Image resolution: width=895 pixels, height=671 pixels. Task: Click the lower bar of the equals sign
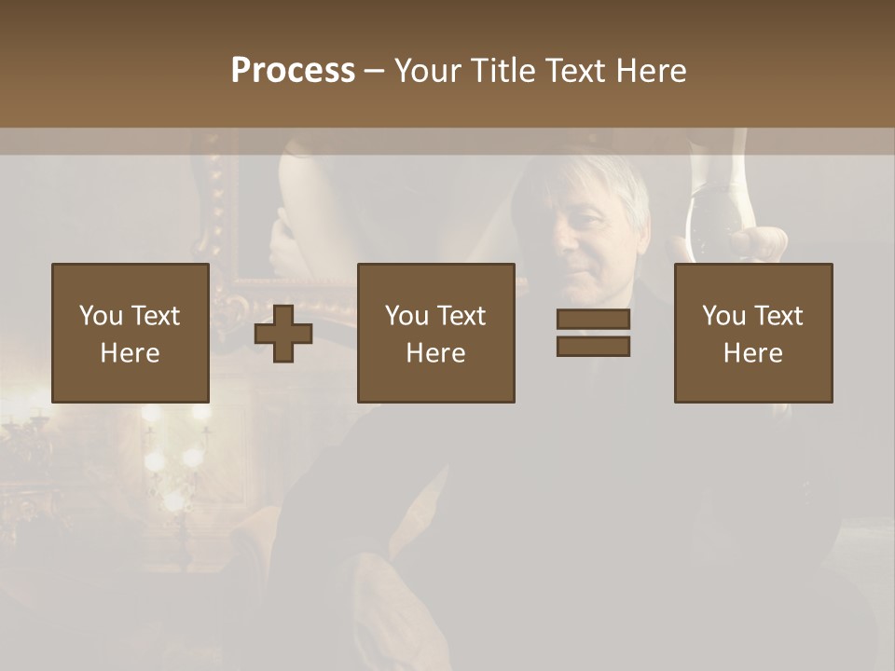tap(593, 347)
